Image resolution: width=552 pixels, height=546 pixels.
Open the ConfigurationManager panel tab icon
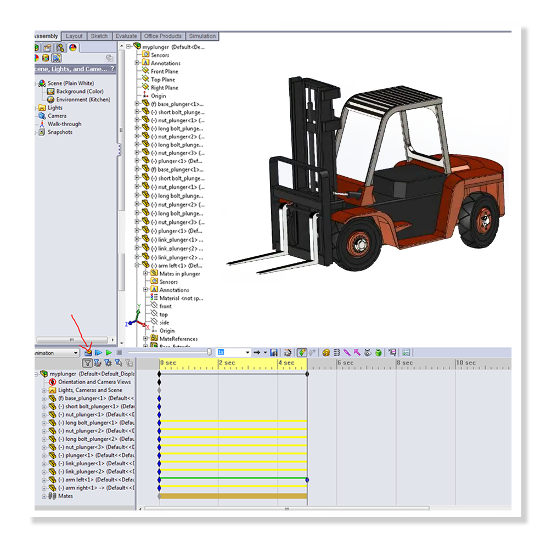(60, 48)
